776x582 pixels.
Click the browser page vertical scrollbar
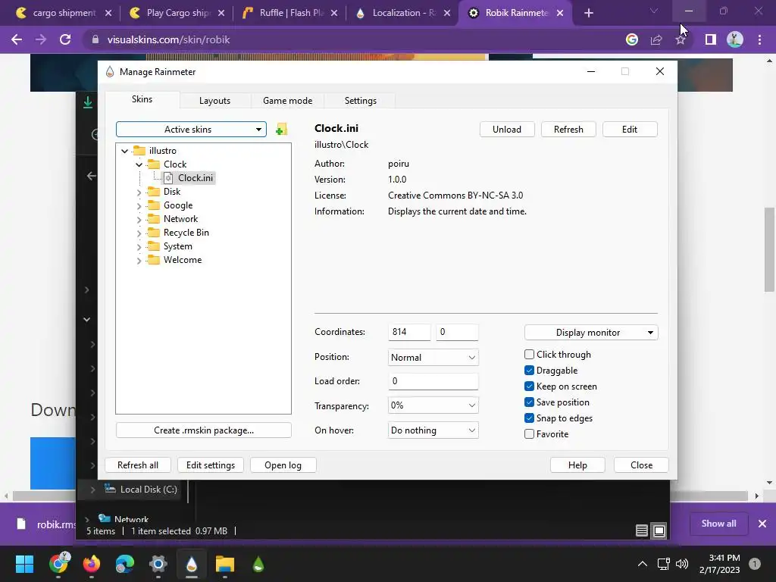769,250
